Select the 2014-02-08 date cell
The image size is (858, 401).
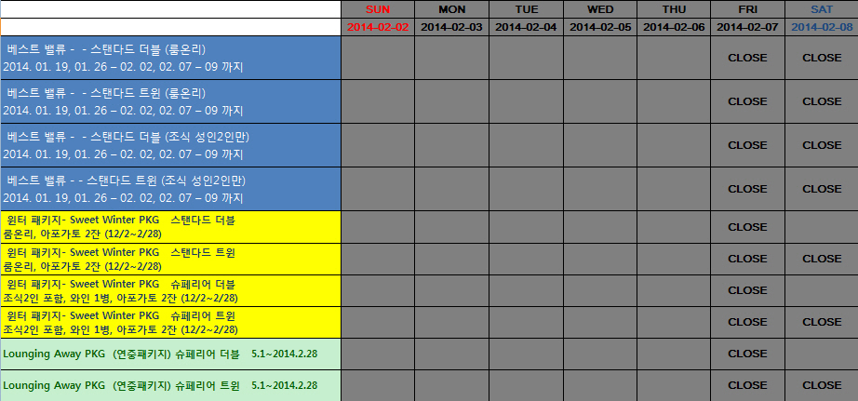[x=822, y=27]
